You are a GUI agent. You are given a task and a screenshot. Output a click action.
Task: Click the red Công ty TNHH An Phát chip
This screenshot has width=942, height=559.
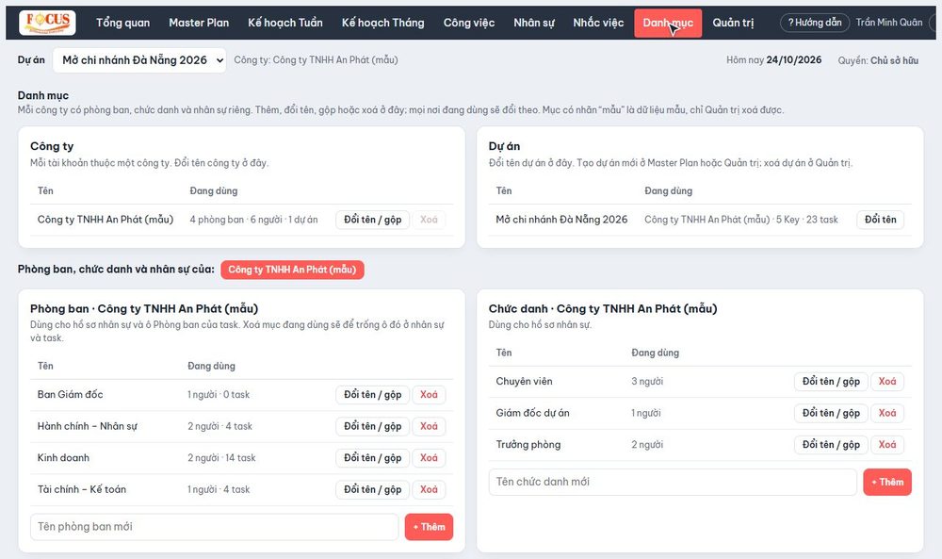point(292,270)
